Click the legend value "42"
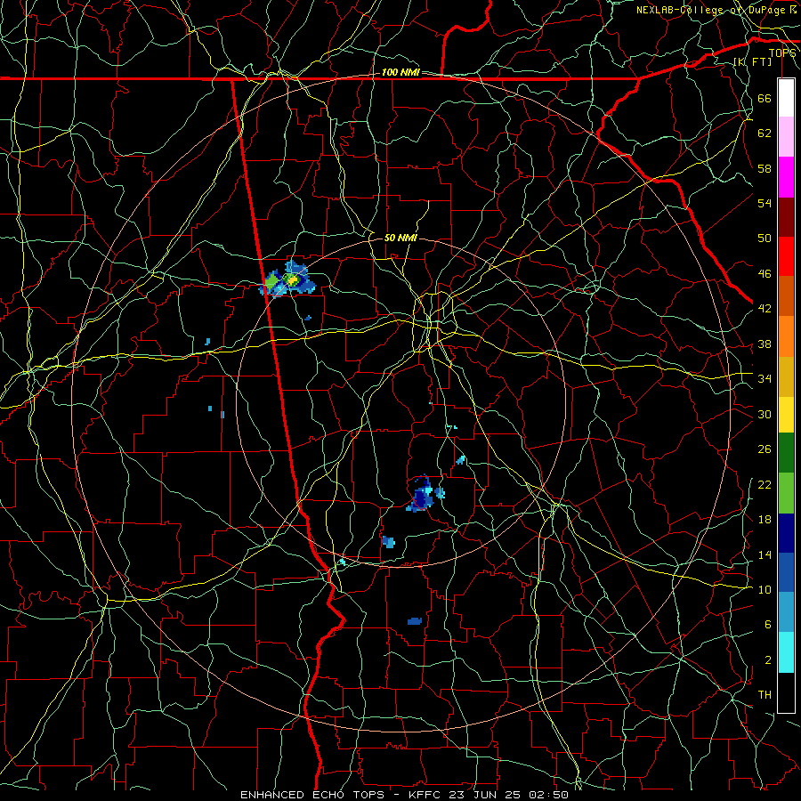801x801 pixels. [x=765, y=309]
